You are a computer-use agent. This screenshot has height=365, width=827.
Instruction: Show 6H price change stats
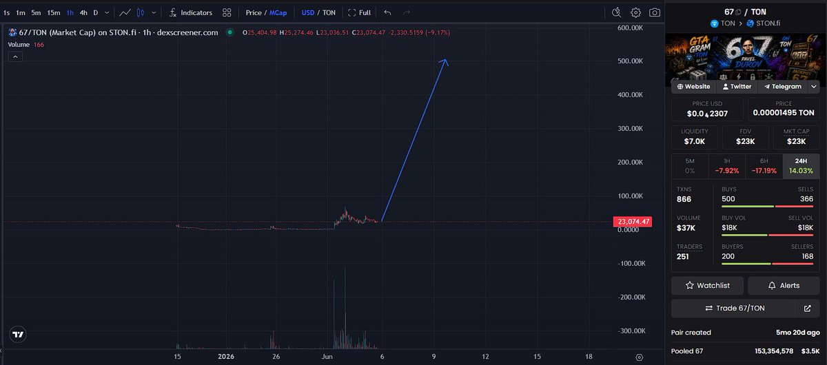tap(764, 166)
